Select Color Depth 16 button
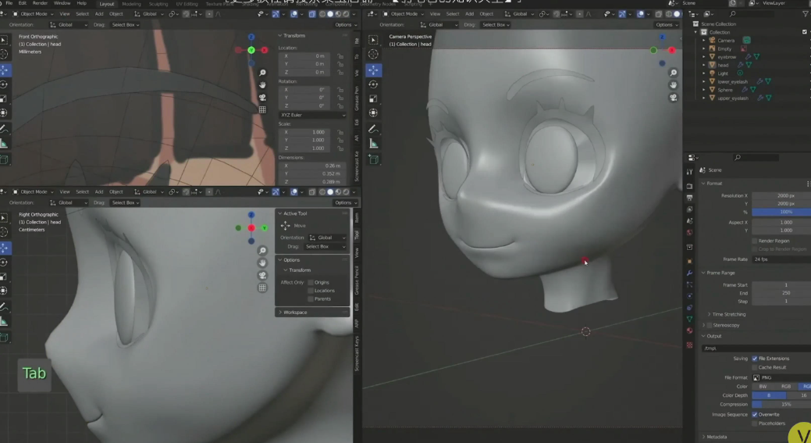The image size is (811, 443). [800, 395]
